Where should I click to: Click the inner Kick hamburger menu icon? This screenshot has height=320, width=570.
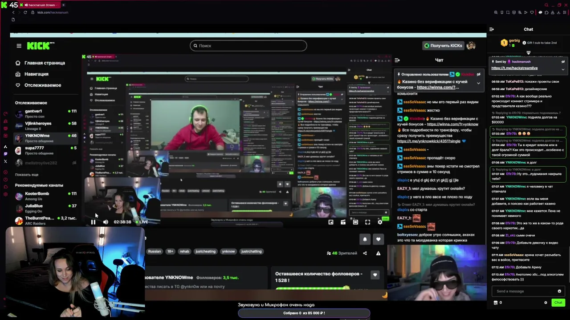19,46
